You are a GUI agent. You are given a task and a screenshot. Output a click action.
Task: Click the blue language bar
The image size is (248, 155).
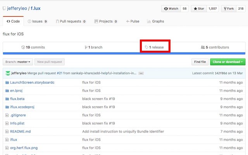pyautogui.click(x=124, y=53)
